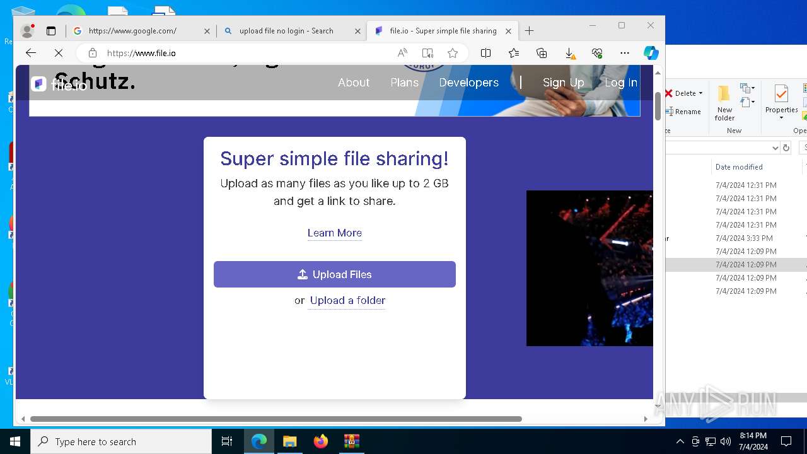Expand the Explorer address bar history dropdown
This screenshot has height=454, width=807.
[x=775, y=148]
